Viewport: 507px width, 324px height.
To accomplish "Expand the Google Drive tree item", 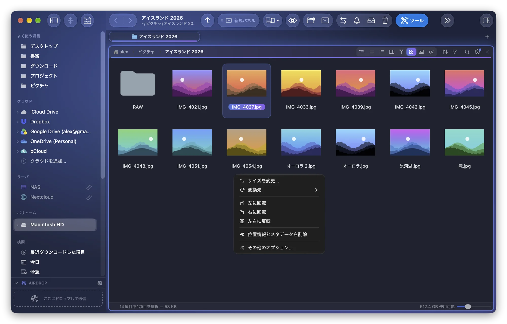I will point(17,132).
